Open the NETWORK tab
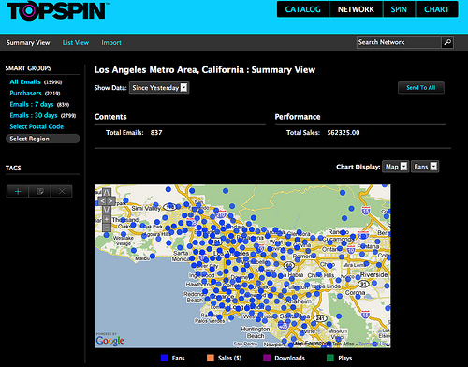 click(x=356, y=9)
